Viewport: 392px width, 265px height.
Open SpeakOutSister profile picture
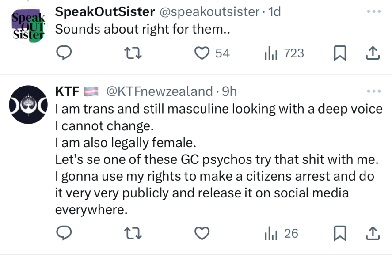tap(28, 25)
